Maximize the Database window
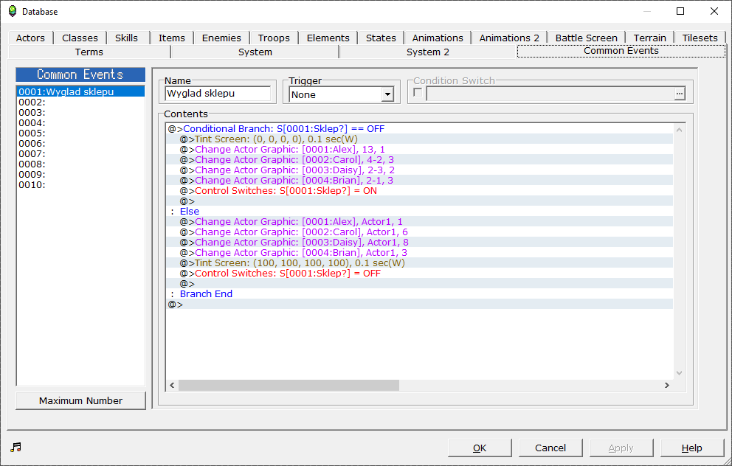 [x=680, y=11]
